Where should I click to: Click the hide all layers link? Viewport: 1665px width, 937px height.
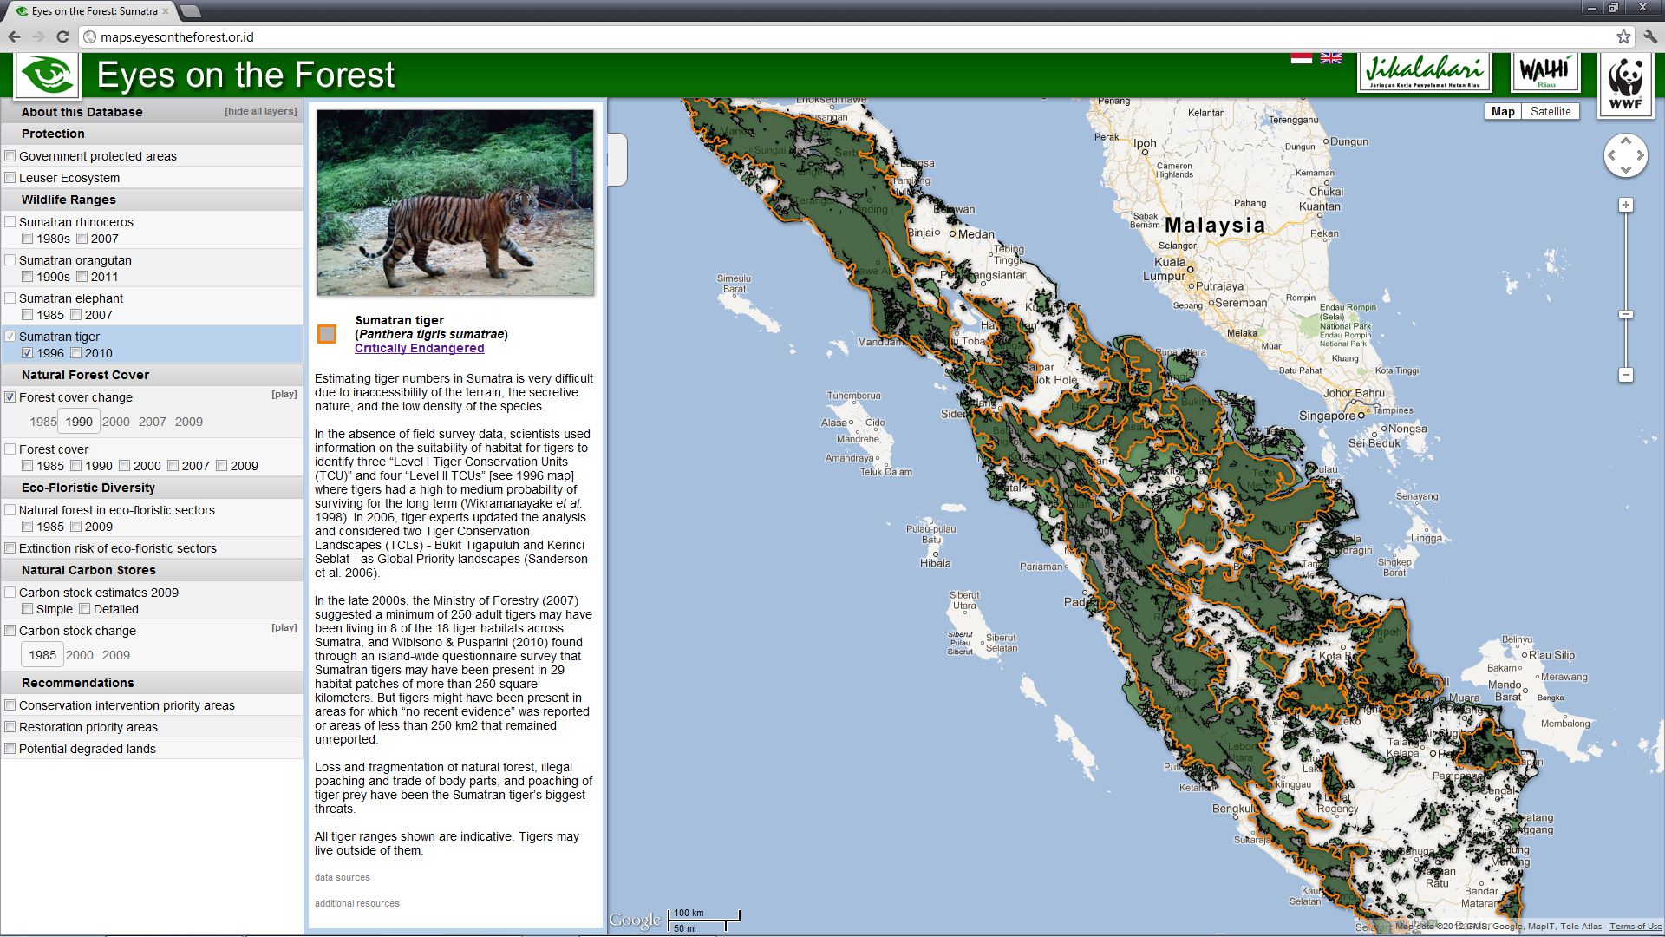(x=260, y=111)
